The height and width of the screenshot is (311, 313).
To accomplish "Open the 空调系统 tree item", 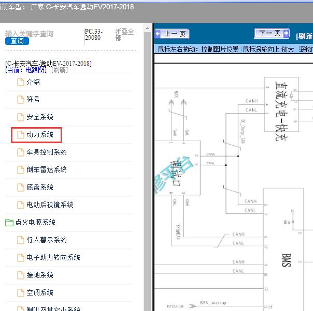I will coord(40,292).
